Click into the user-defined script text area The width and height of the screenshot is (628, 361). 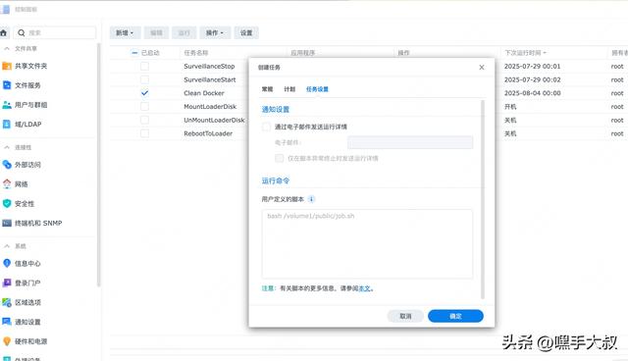(x=367, y=243)
